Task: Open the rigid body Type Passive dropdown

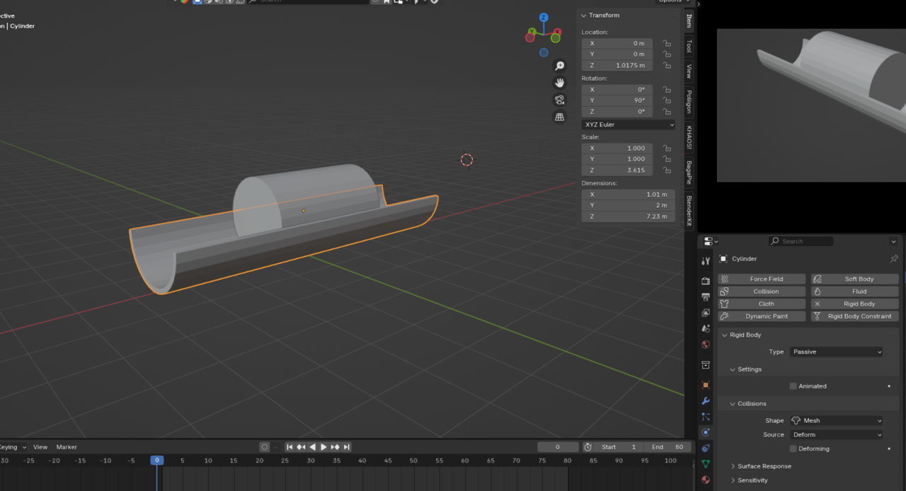Action: pyautogui.click(x=836, y=352)
